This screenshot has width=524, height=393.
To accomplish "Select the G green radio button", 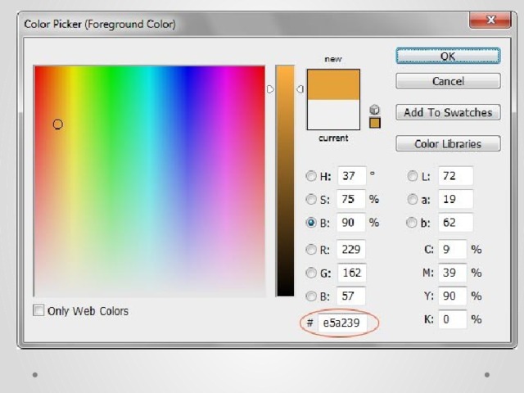I will (311, 273).
